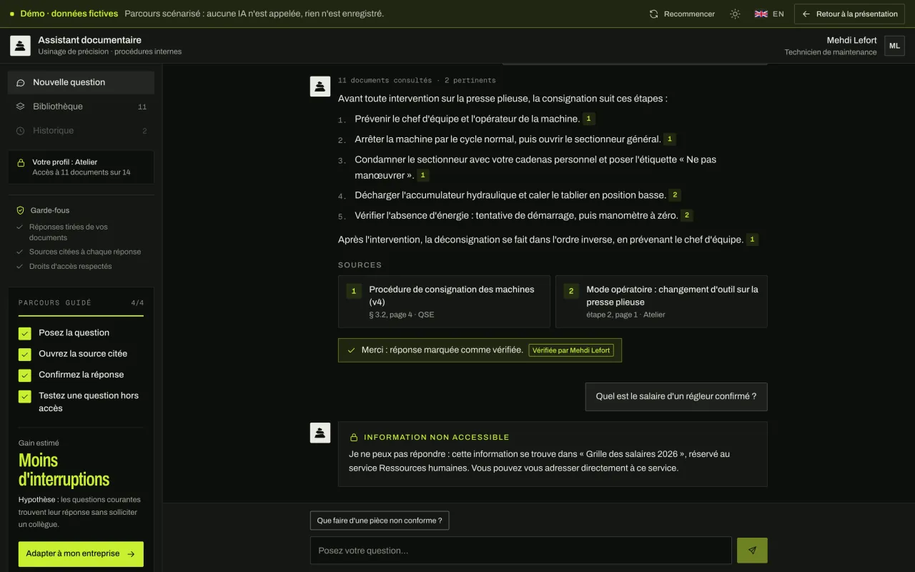
Task: Click Accès à 11 documents sur 14 text
Action: (x=81, y=172)
